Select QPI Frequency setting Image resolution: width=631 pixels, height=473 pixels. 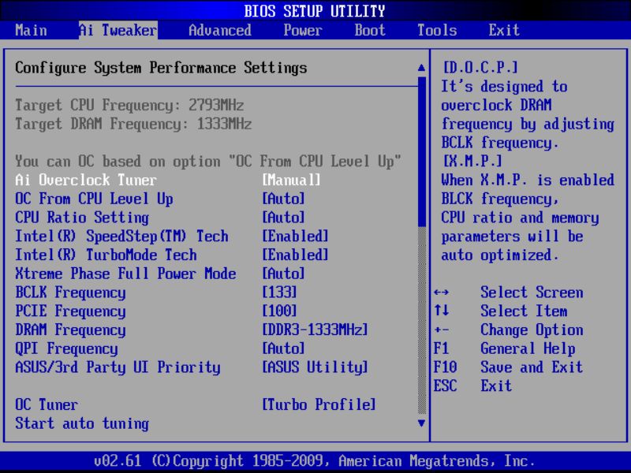pyautogui.click(x=66, y=348)
